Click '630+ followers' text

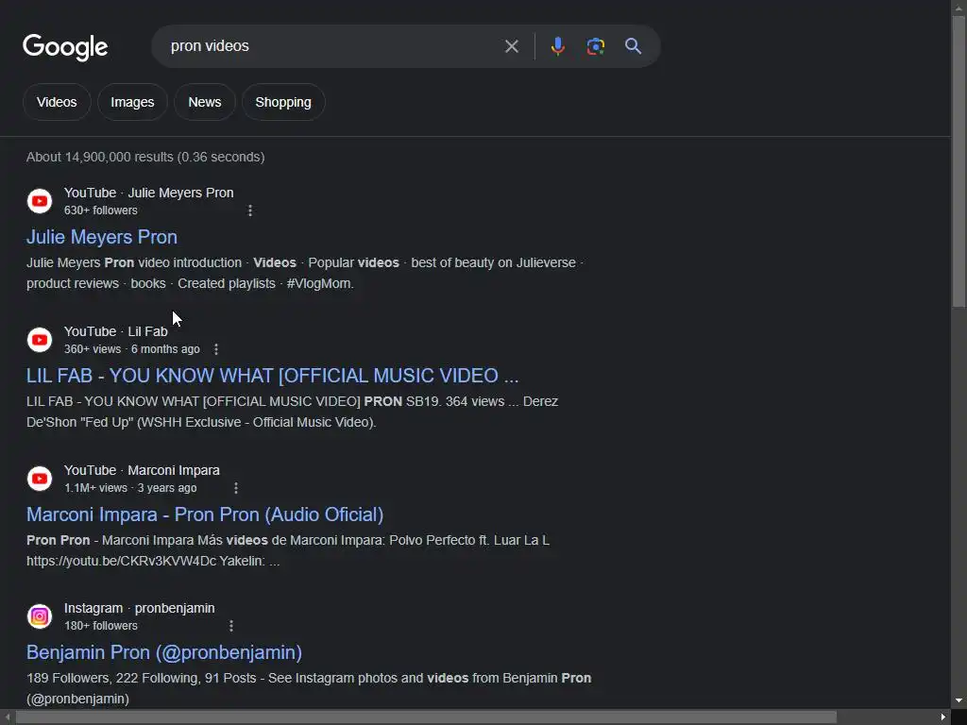pyautogui.click(x=100, y=211)
